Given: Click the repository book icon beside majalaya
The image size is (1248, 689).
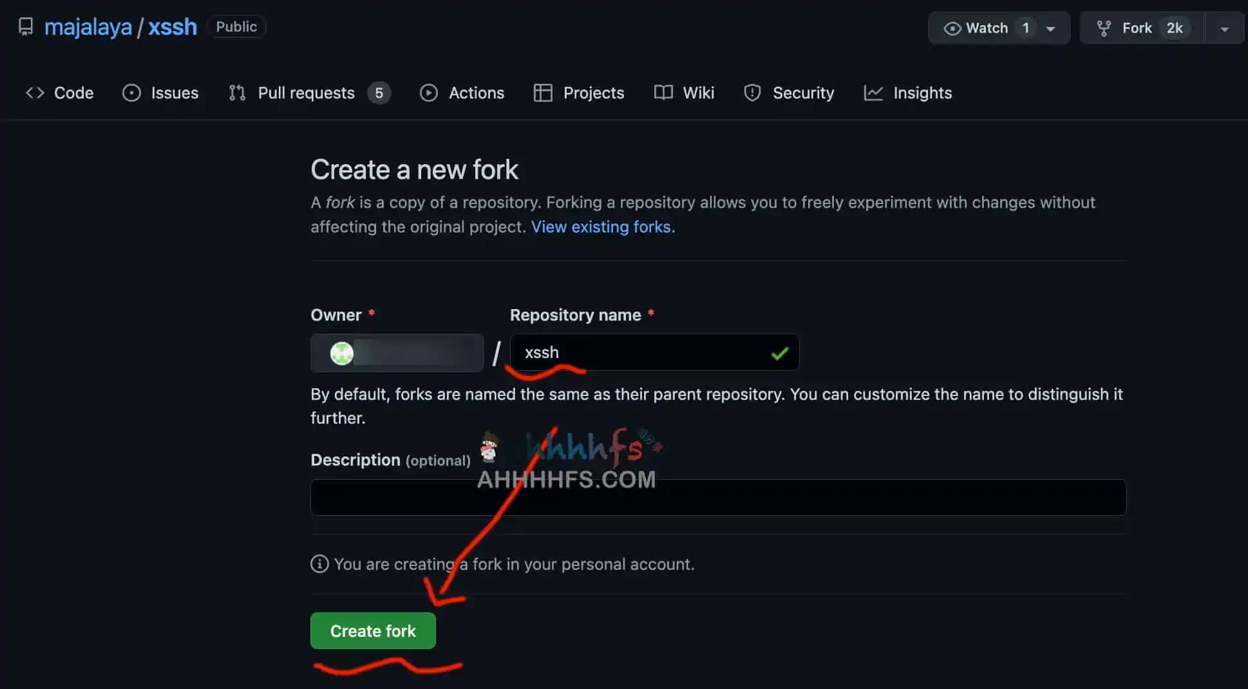Looking at the screenshot, I should (26, 27).
